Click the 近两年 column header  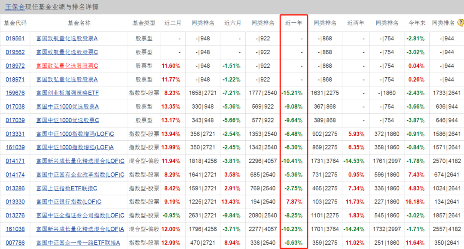(356, 23)
